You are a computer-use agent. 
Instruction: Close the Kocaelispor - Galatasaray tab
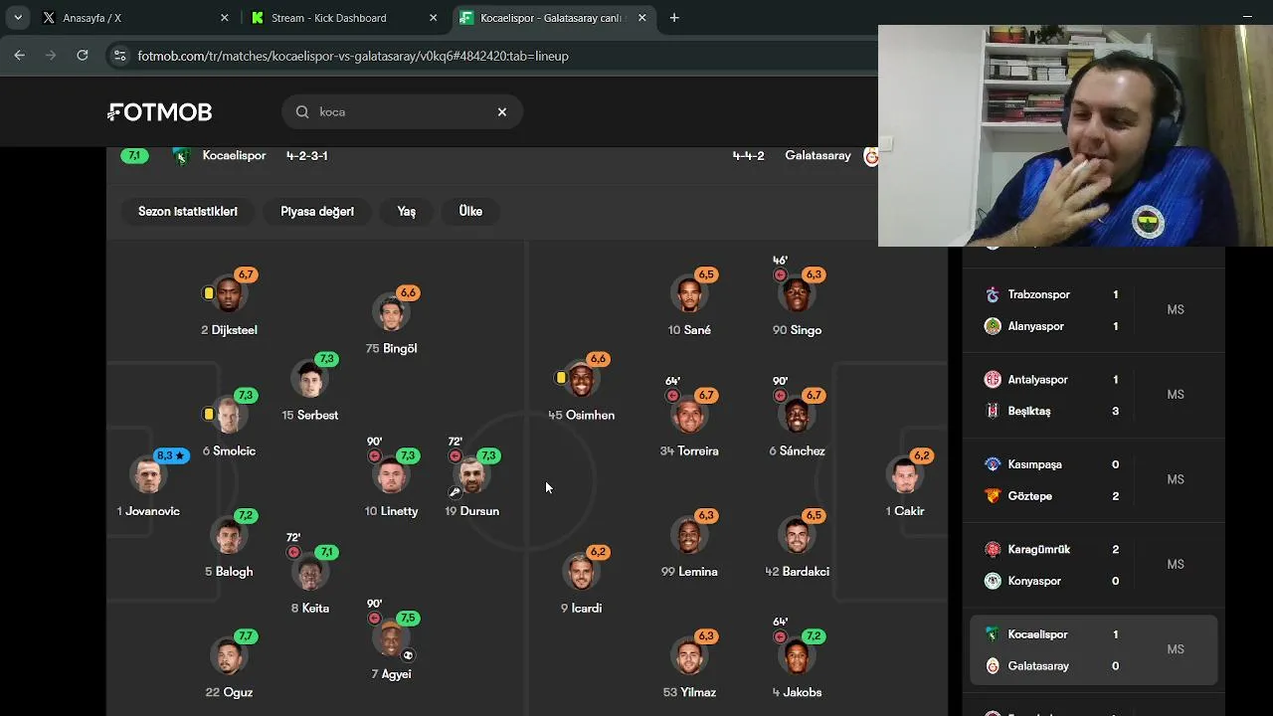coord(641,18)
